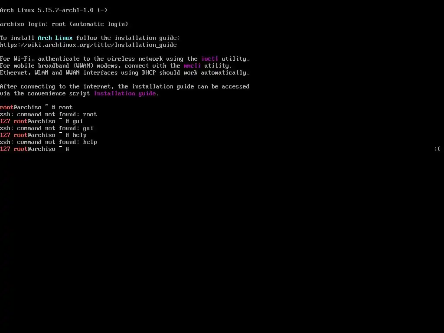The width and height of the screenshot is (444, 333).
Task: Click the kernel version header line
Action: (54, 10)
